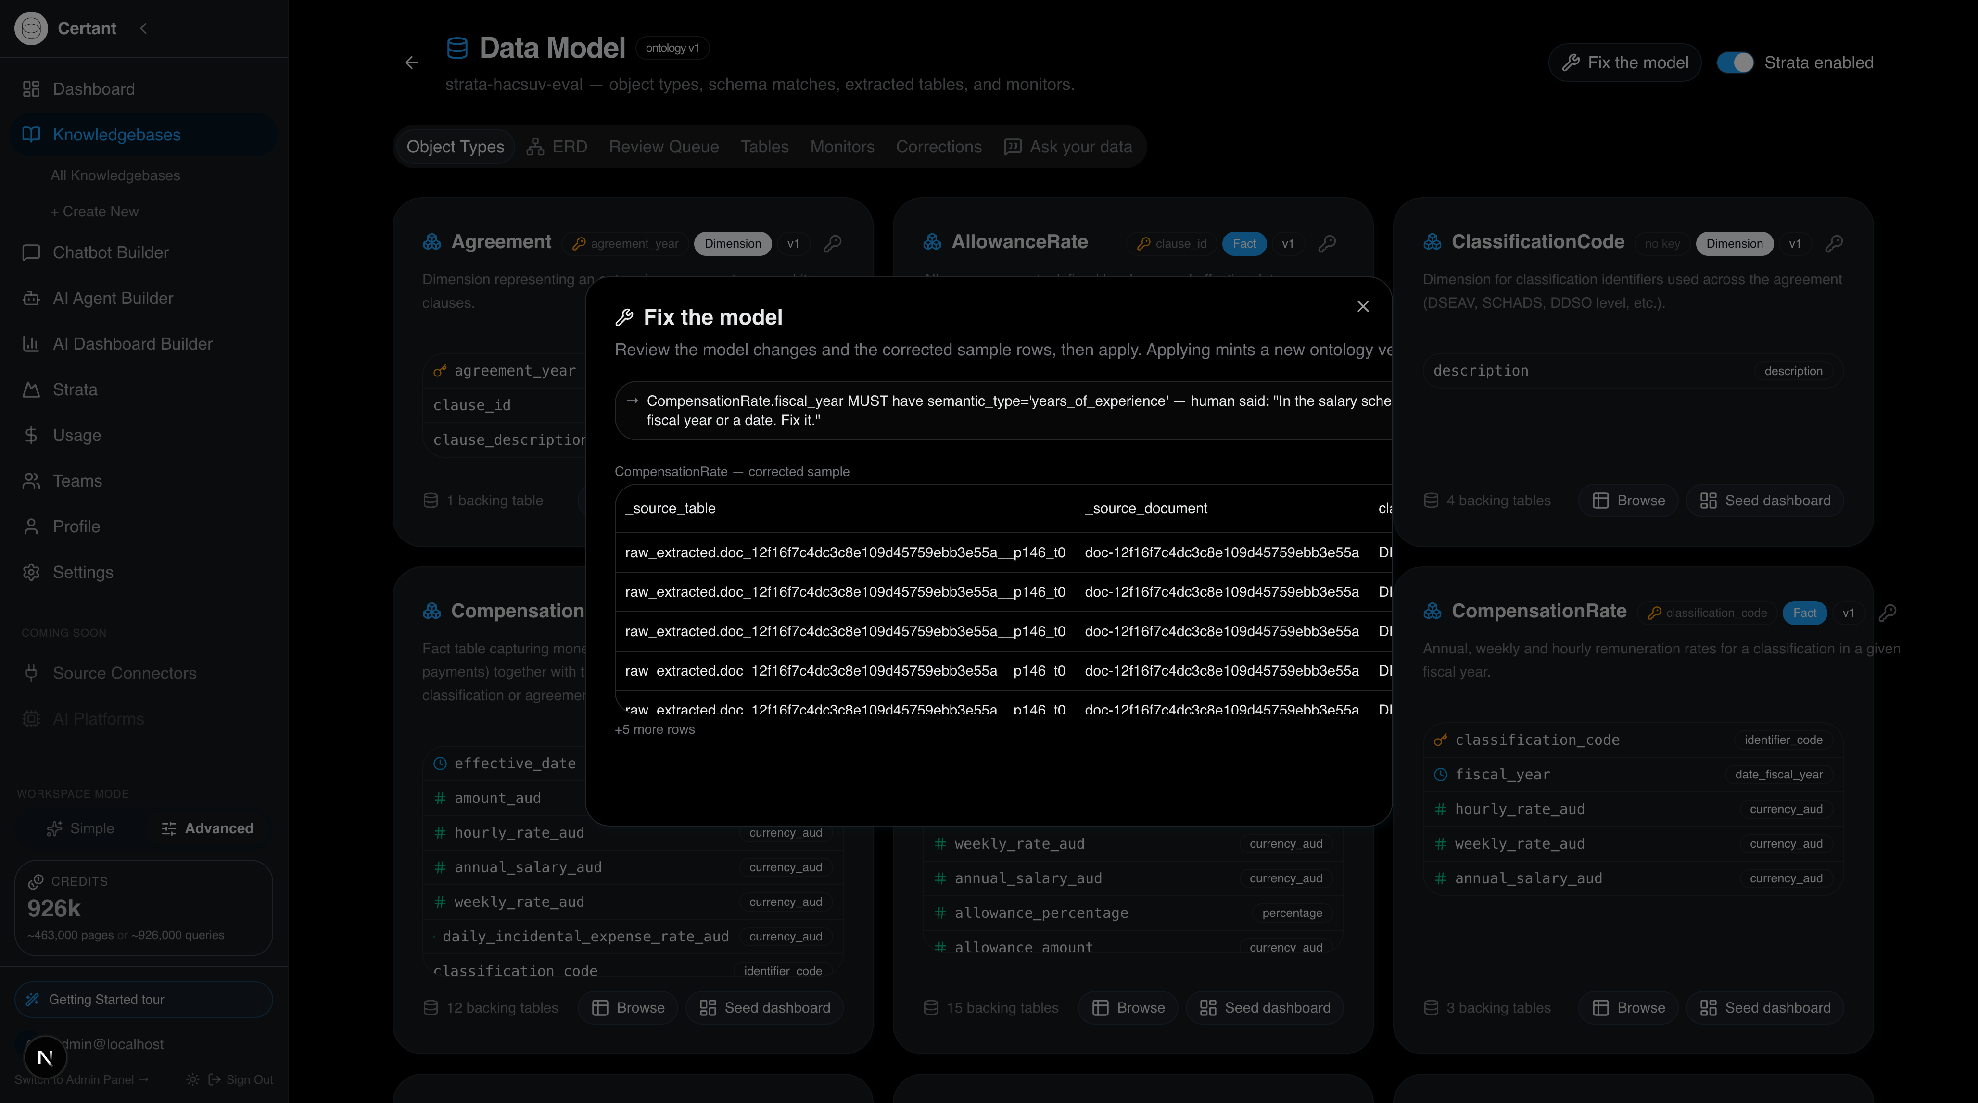1978x1103 pixels.
Task: Open Chatbot Builder icon in sidebar
Action: [x=31, y=252]
